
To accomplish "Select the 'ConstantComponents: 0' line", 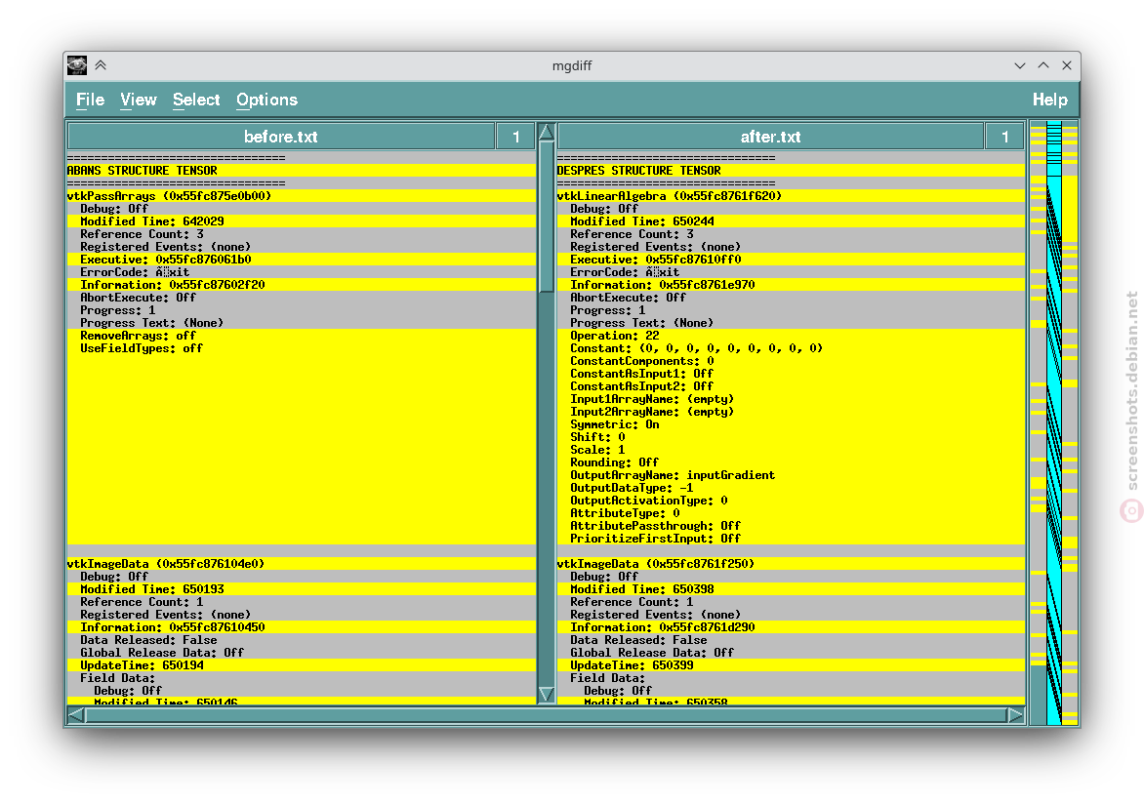I will pos(791,361).
